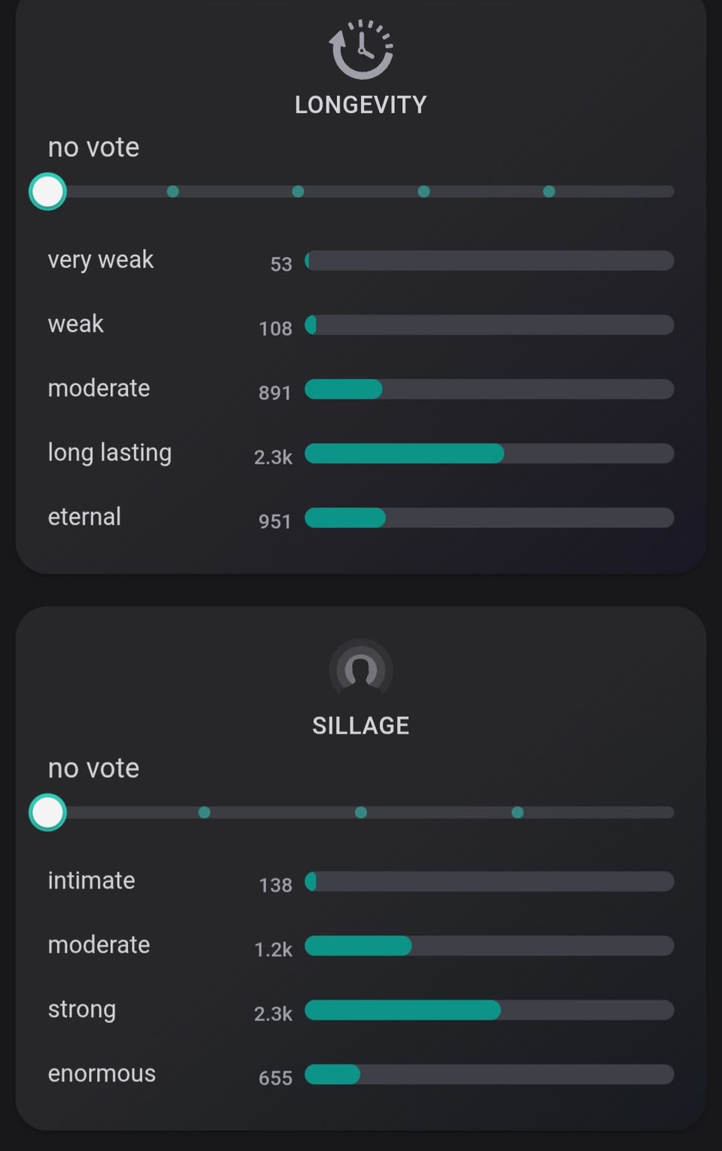Screen dimensions: 722x1151
Task: Select the 'eternal' longevity label
Action: (84, 517)
